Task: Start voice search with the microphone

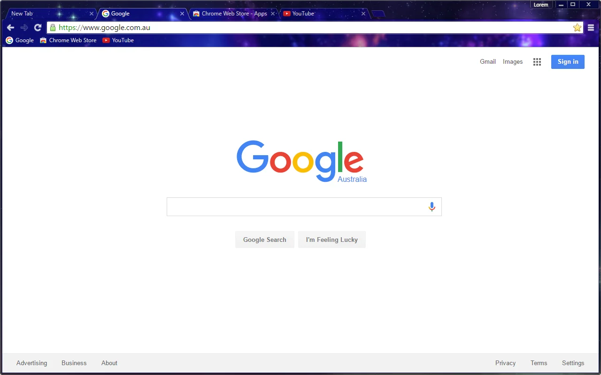Action: coord(432,207)
